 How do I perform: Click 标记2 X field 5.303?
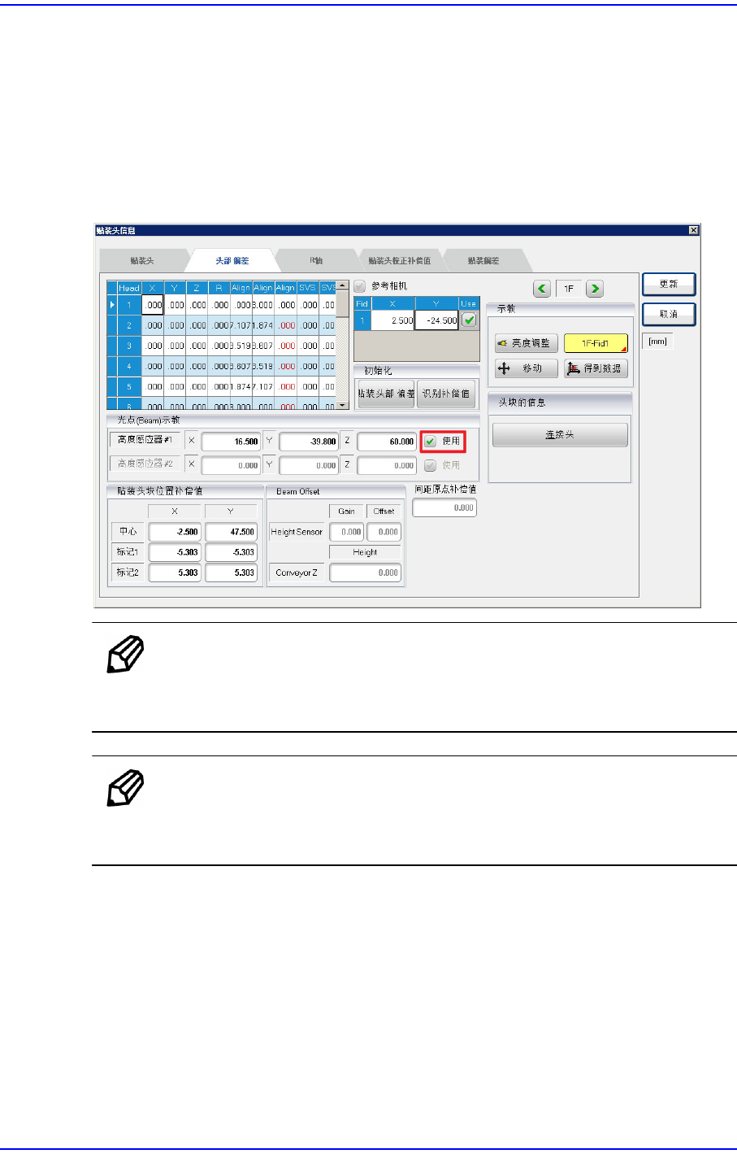(174, 572)
